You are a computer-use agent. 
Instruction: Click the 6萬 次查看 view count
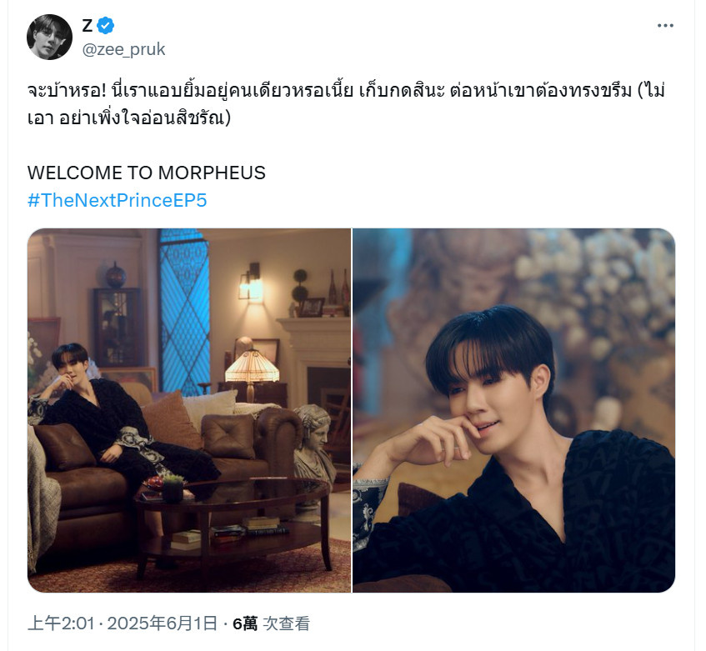point(271,623)
